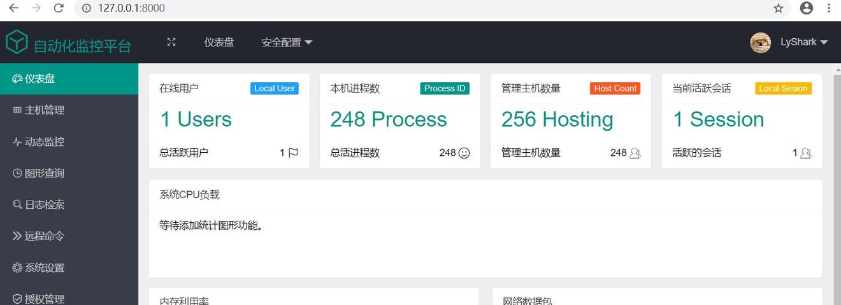Screen dimensions: 841x305
Task: Click the fullscreen expand icon in navbar
Action: point(171,42)
